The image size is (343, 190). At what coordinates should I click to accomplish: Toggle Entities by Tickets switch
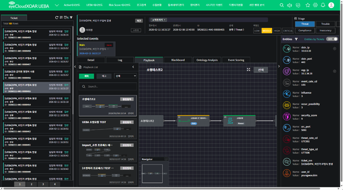(x=332, y=39)
